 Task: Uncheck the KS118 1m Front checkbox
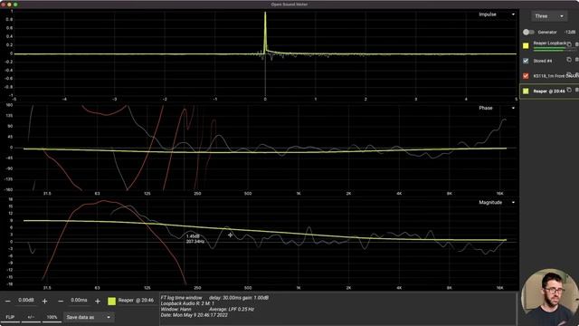pyautogui.click(x=526, y=76)
